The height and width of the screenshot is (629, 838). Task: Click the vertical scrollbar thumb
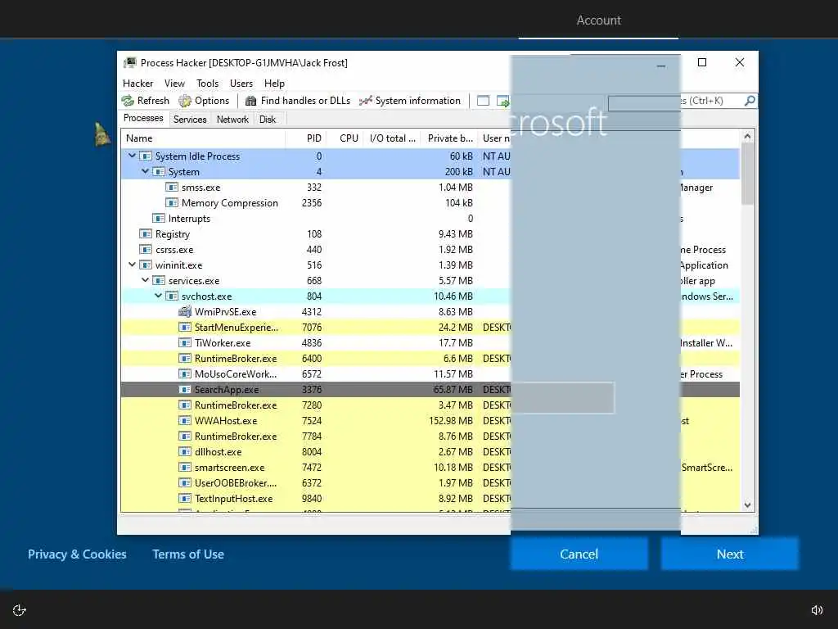click(747, 174)
